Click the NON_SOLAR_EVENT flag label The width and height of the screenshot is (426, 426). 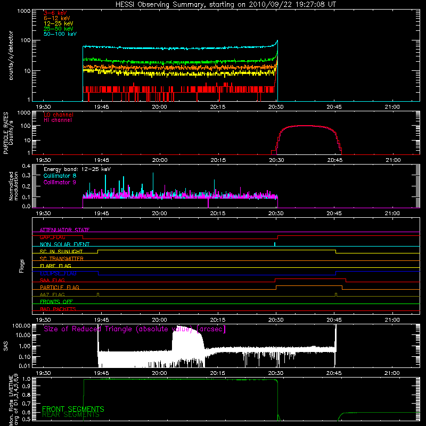64,244
